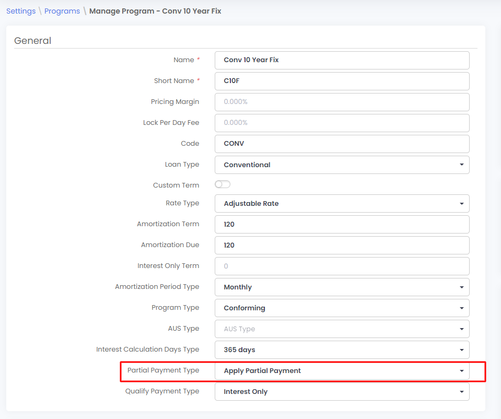Open the Program Type dropdown

[342, 308]
